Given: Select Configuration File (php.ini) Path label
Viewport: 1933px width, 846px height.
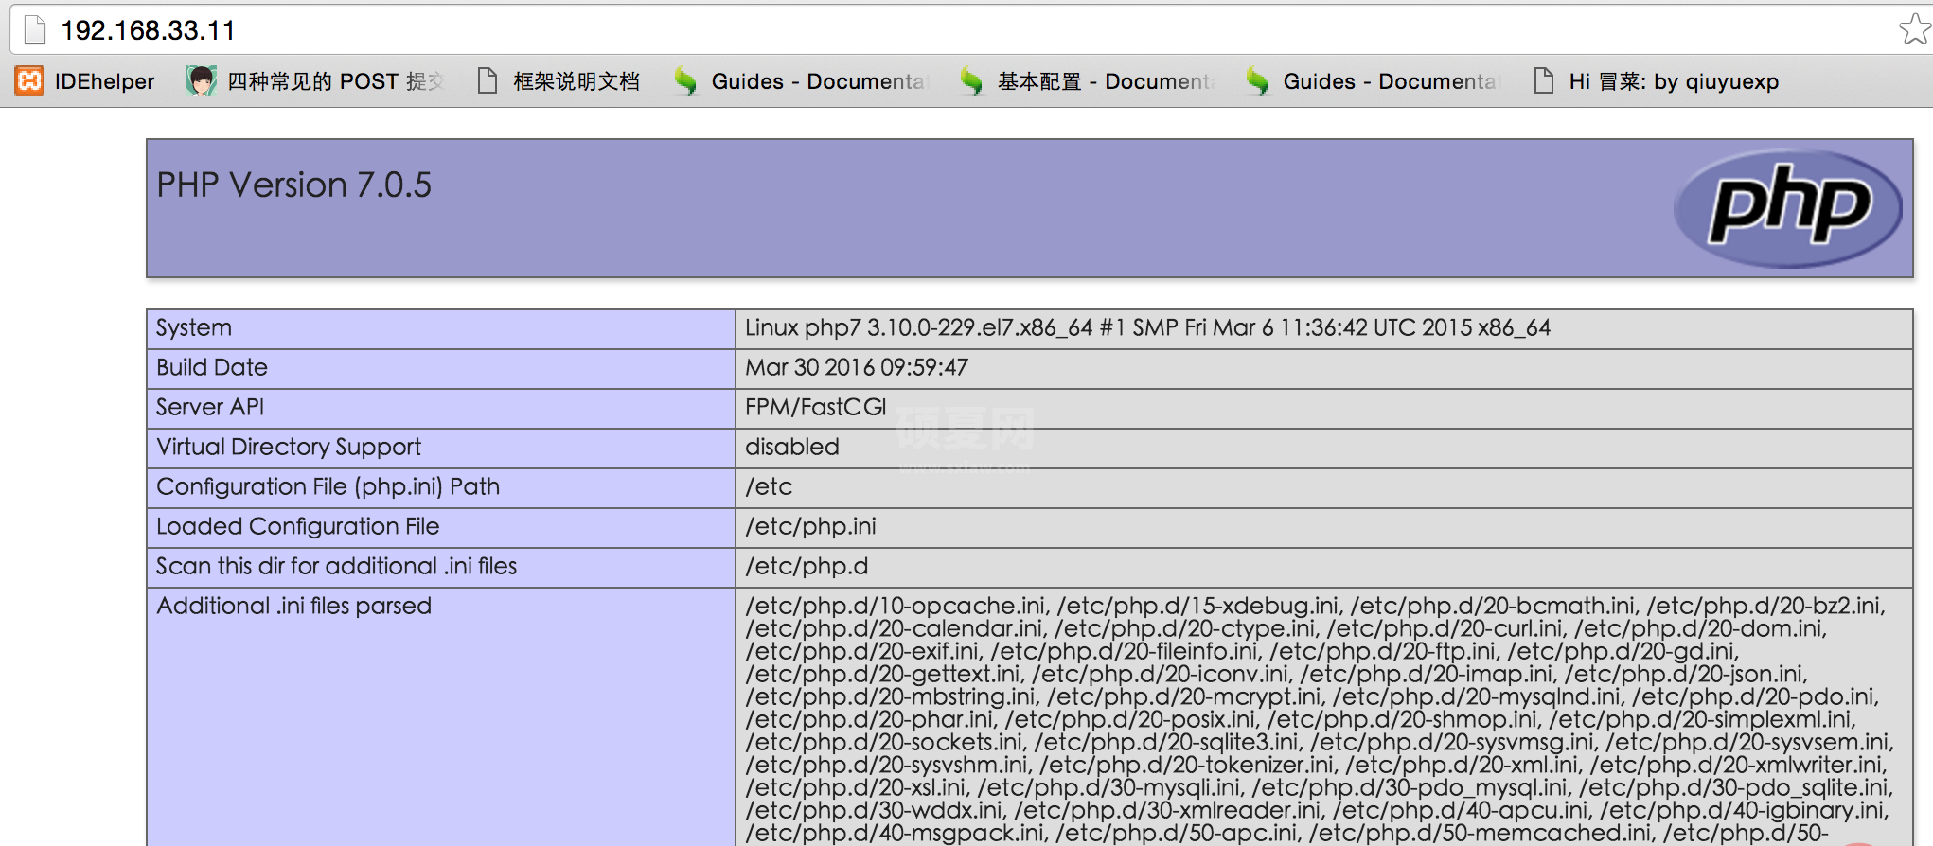Looking at the screenshot, I should [x=328, y=486].
